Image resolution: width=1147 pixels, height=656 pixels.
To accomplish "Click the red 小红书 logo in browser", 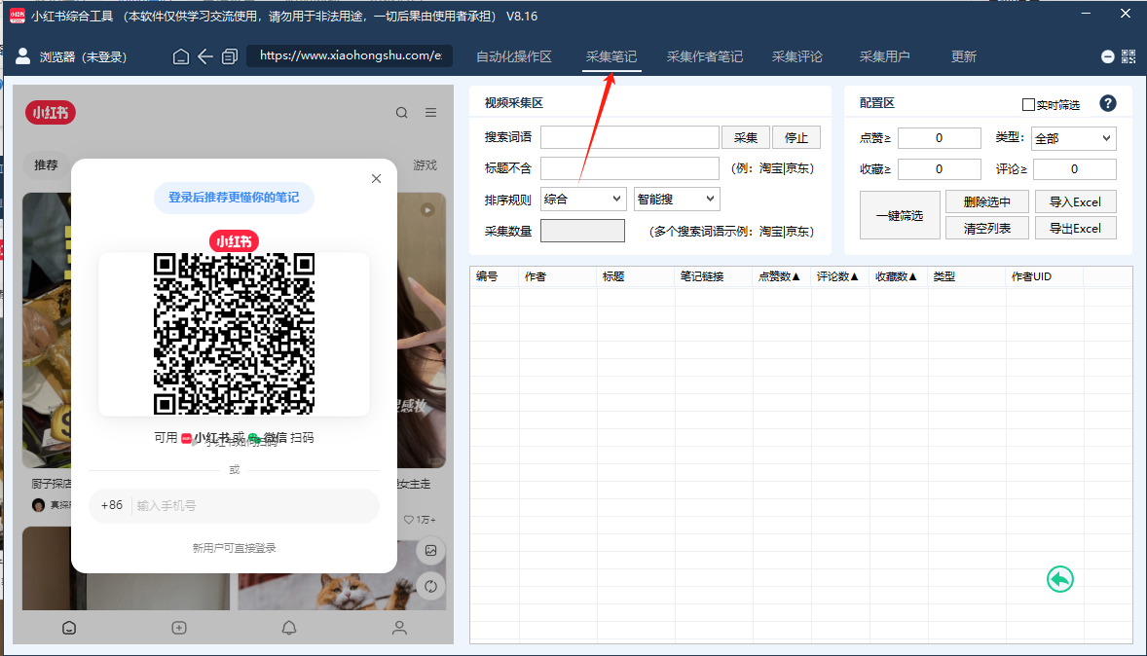I will click(x=51, y=112).
